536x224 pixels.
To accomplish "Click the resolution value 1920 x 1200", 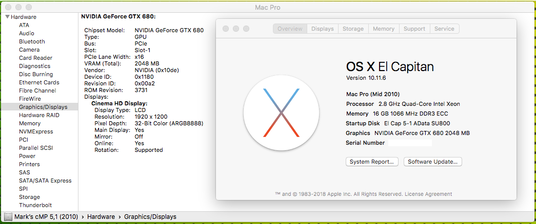I will [x=151, y=117].
